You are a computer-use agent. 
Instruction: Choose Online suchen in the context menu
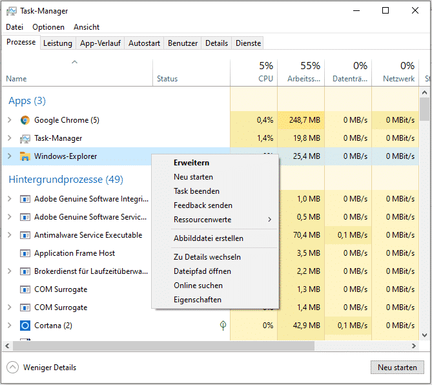click(216, 286)
